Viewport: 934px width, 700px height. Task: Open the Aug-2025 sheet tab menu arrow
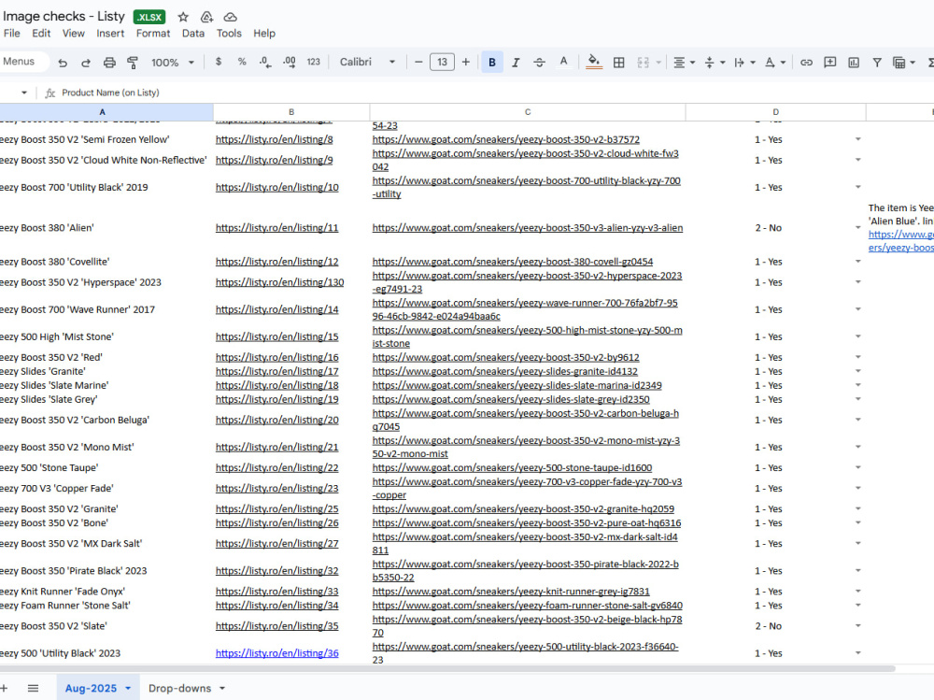point(128,688)
